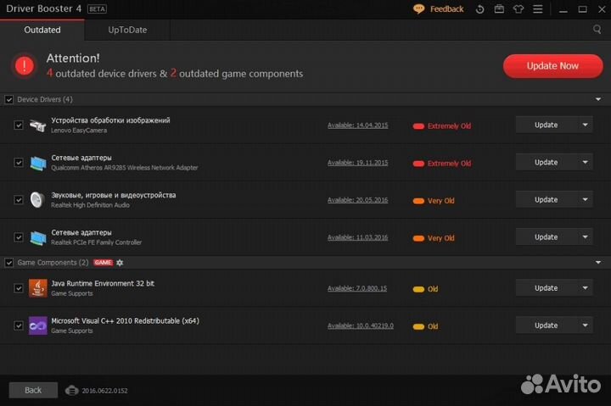Collapse the Game Components section arrow

pyautogui.click(x=597, y=263)
